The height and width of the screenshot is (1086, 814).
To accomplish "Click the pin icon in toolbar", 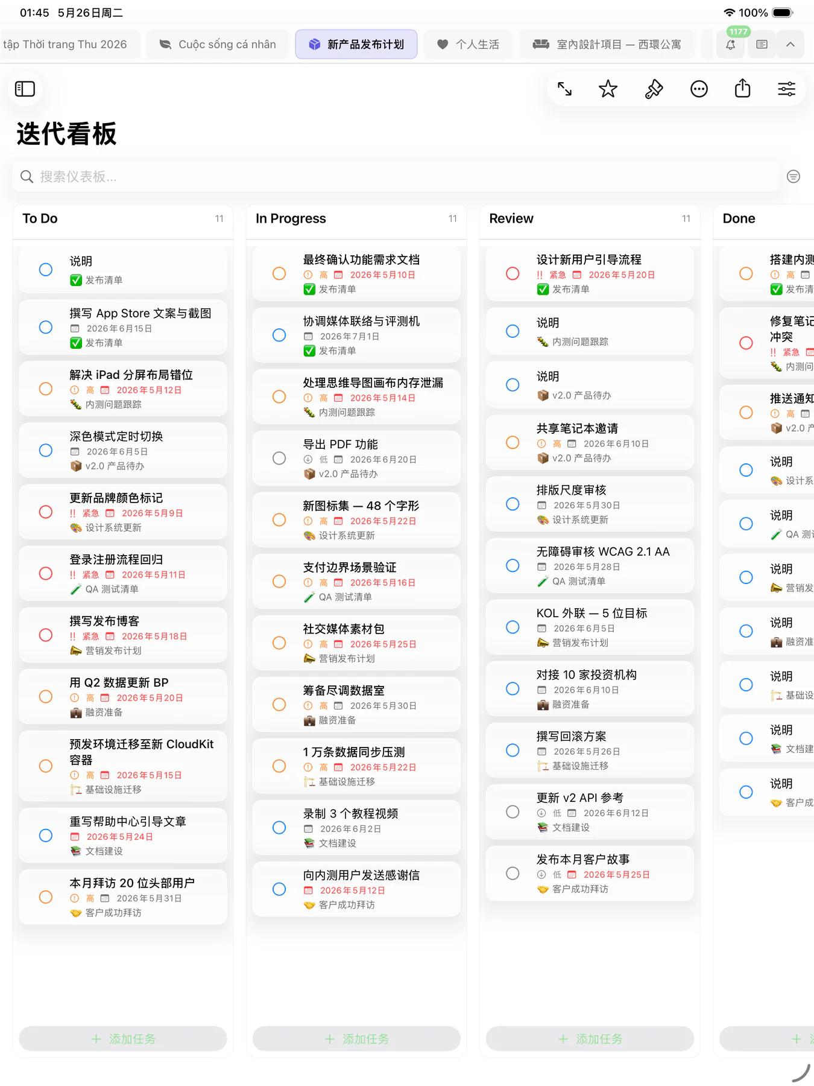I will tap(654, 89).
